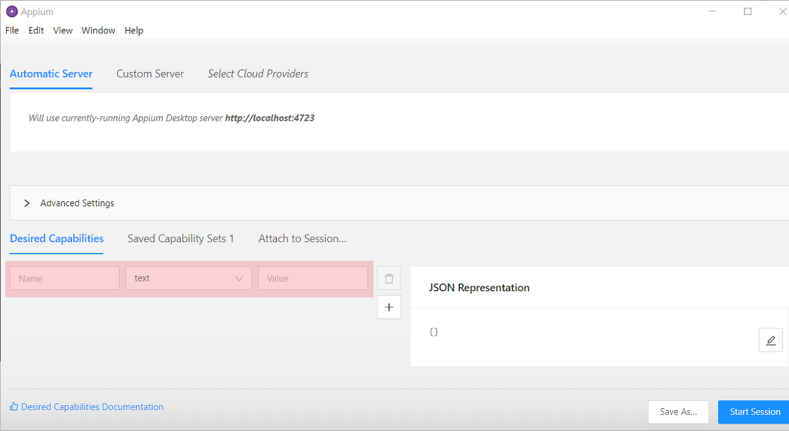Click the Save As... button
Image resolution: width=789 pixels, height=431 pixels.
pos(679,412)
